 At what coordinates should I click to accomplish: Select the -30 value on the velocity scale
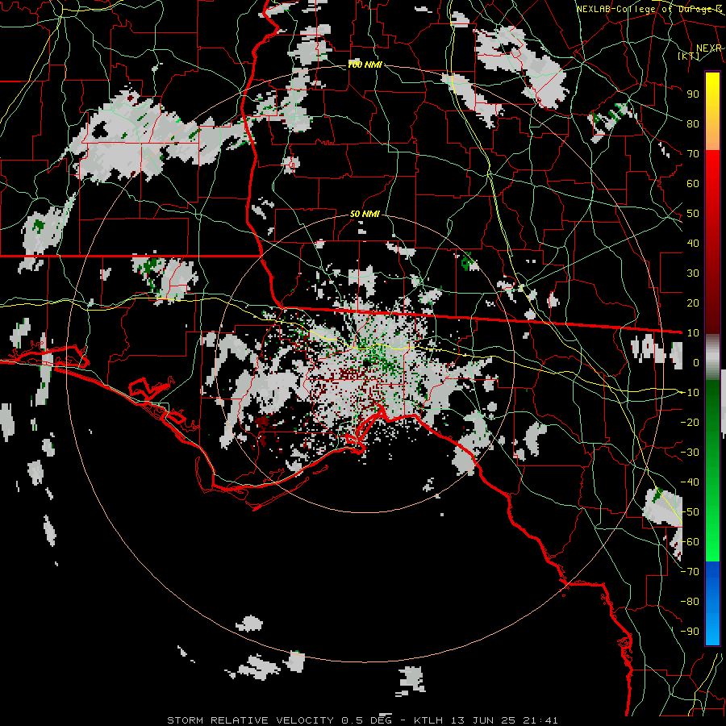690,453
